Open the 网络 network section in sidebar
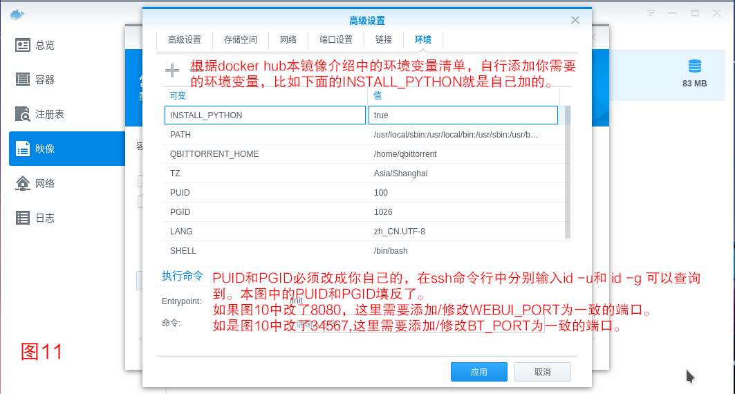Viewport: 735px width, 394px height. pyautogui.click(x=67, y=183)
